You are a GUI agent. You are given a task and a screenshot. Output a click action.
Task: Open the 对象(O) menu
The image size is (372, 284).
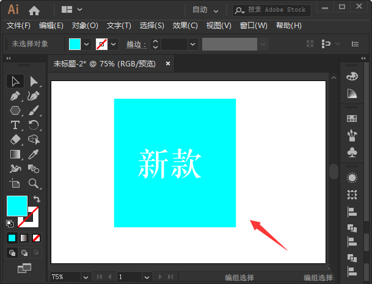point(85,26)
